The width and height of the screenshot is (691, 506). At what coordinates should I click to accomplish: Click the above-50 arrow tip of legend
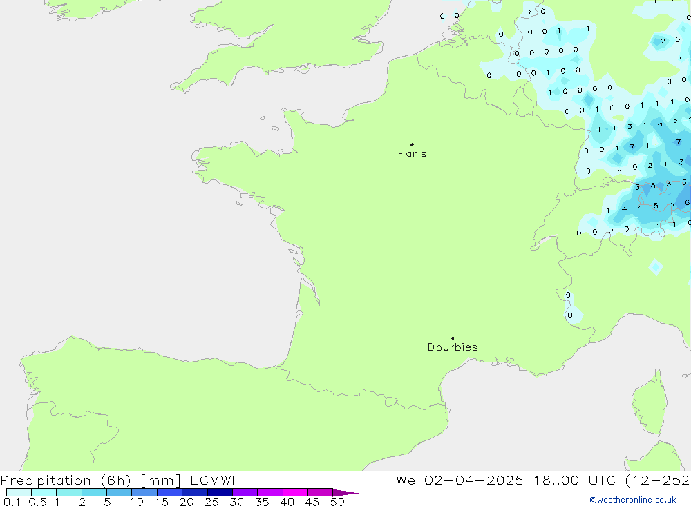pyautogui.click(x=345, y=492)
